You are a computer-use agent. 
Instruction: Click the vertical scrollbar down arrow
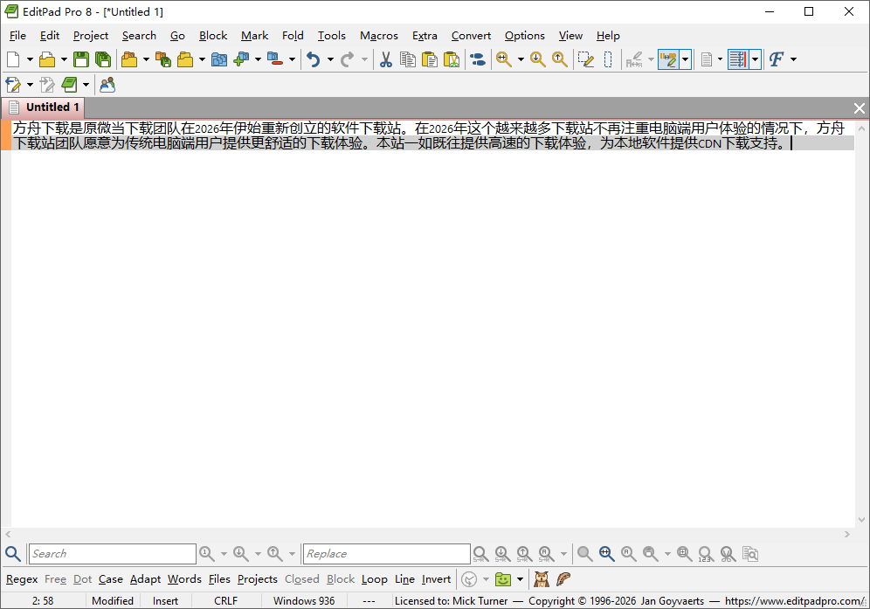[861, 520]
